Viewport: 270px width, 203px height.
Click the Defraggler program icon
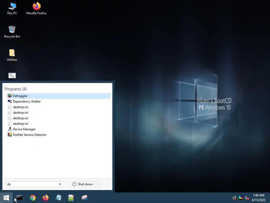pos(10,96)
